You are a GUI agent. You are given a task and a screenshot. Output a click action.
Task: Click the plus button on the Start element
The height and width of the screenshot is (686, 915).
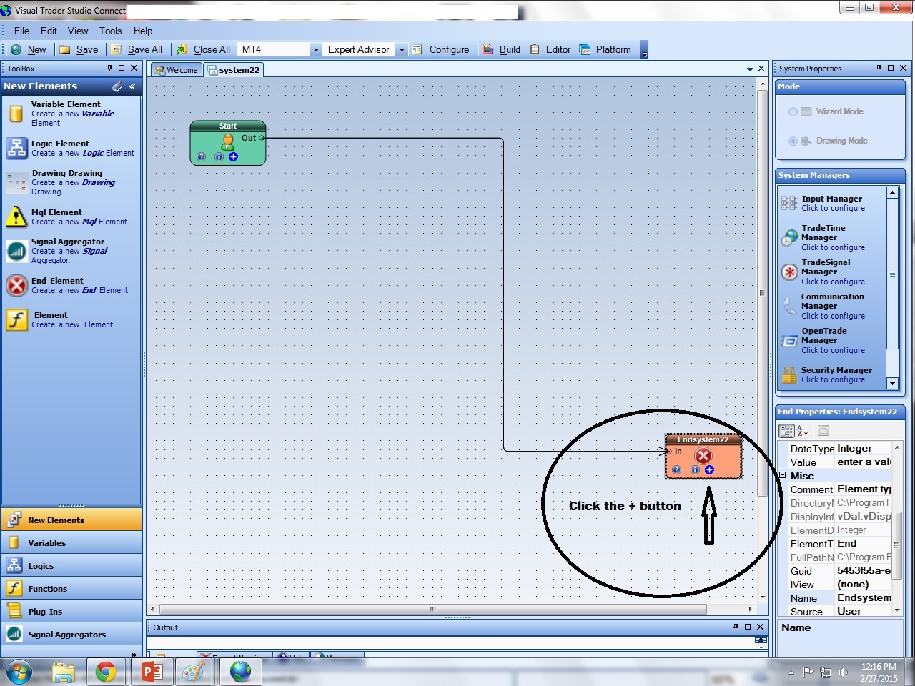pos(233,156)
